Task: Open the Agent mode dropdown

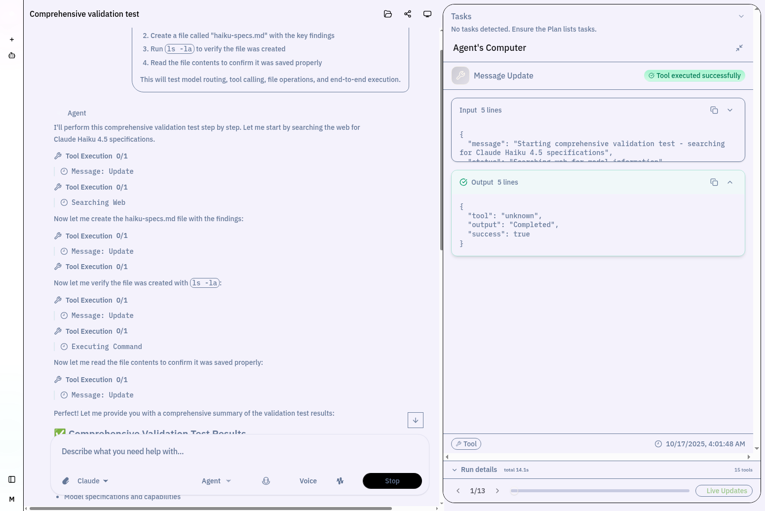Action: 216,480
